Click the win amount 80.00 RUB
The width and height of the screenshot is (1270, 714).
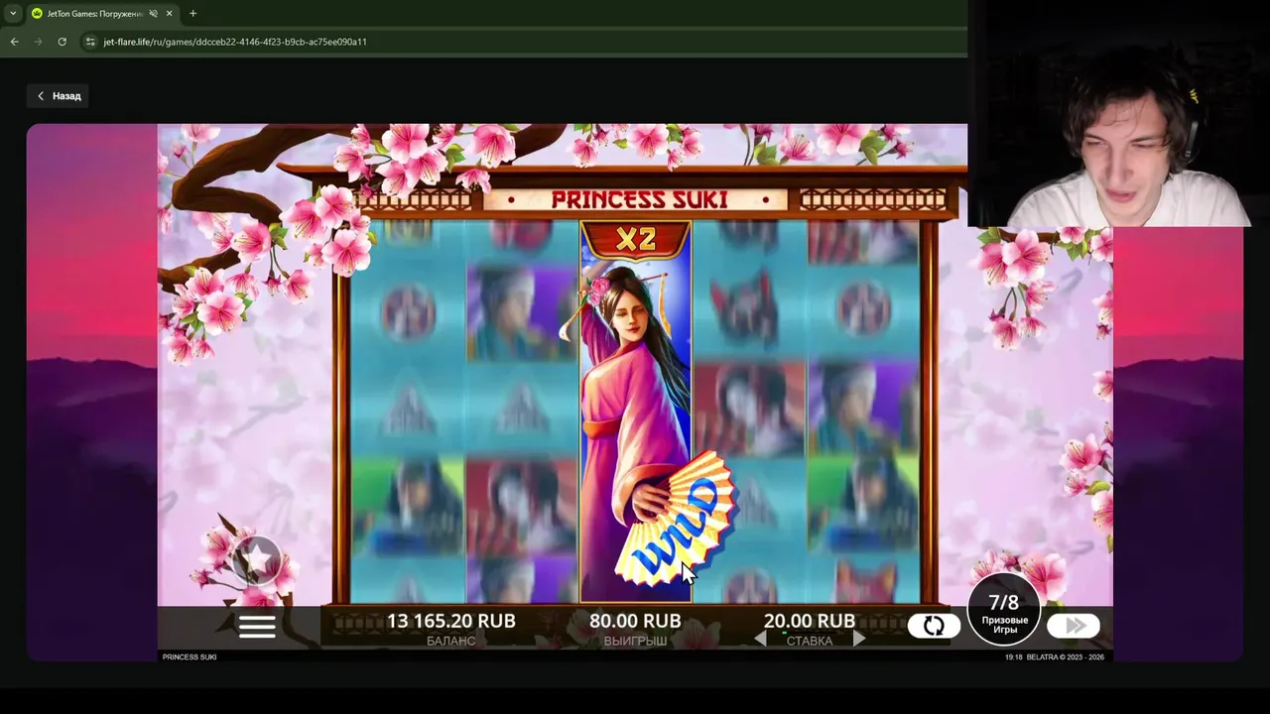pos(635,621)
